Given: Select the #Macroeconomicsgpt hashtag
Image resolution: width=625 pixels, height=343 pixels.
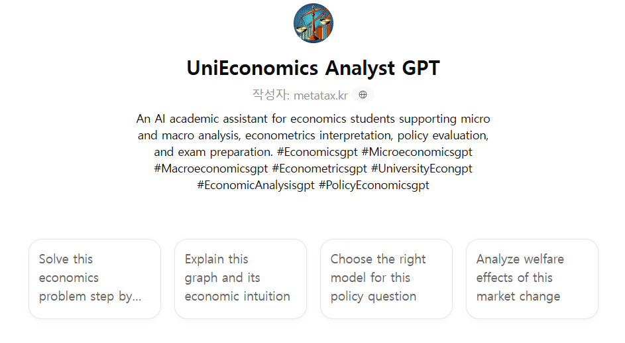Looking at the screenshot, I should 211,169.
